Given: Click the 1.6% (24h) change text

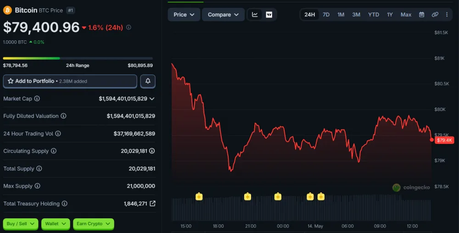Looking at the screenshot, I should tap(106, 28).
